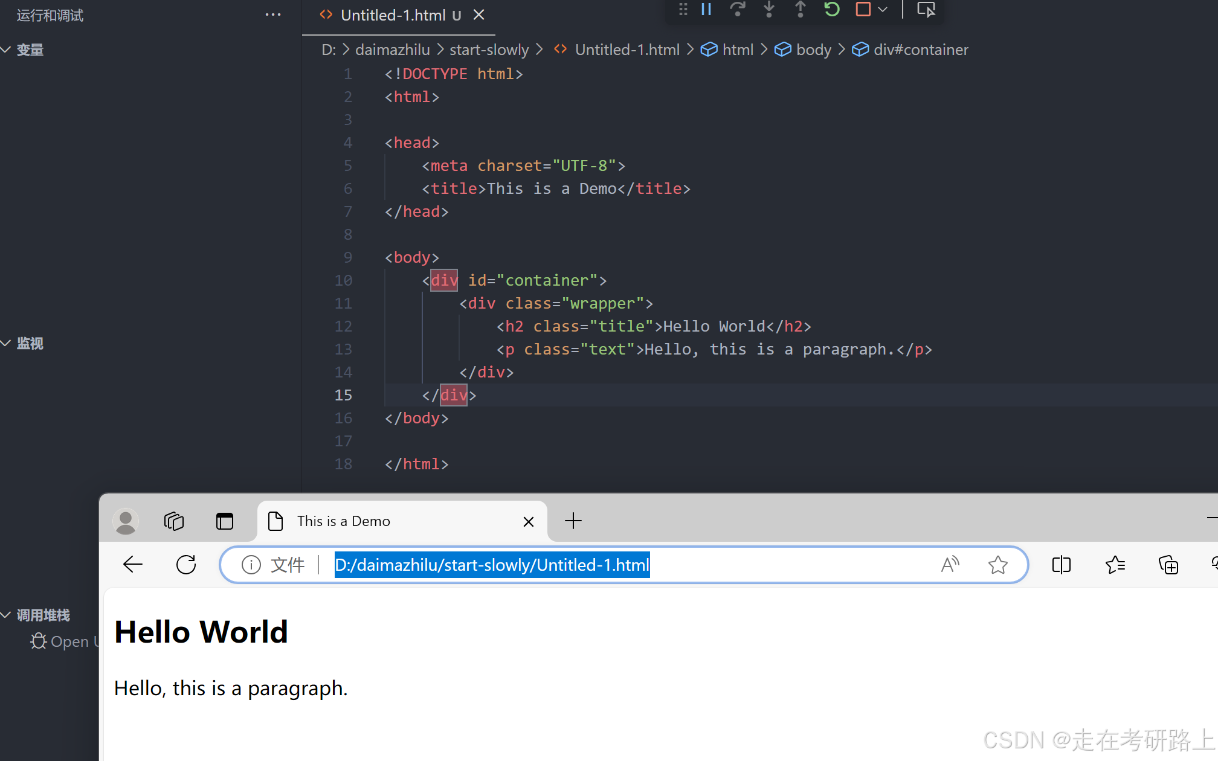The height and width of the screenshot is (761, 1218).
Task: Select the This is a Demo browser tab
Action: (x=343, y=521)
